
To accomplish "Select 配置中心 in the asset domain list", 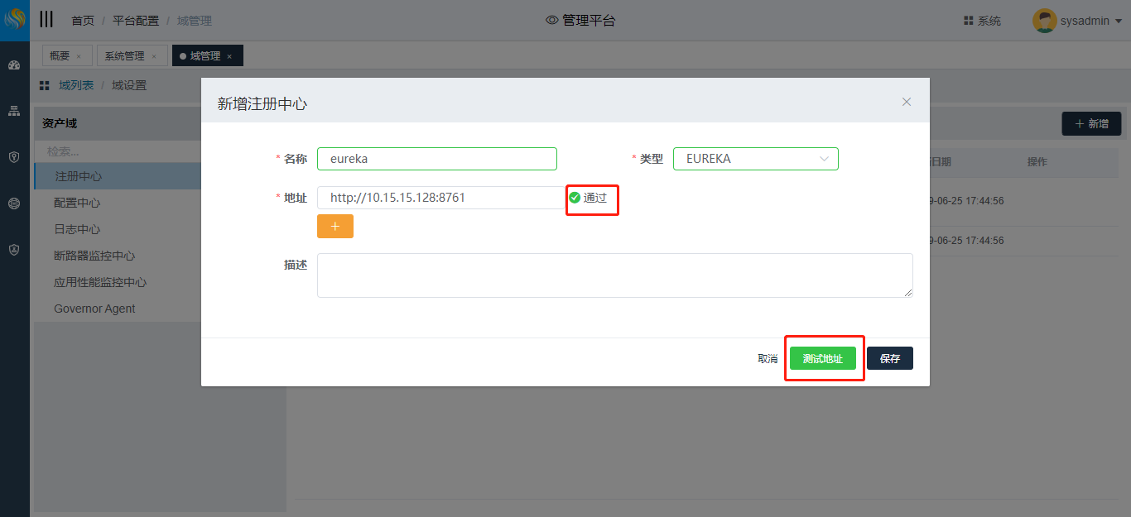I will pos(77,203).
